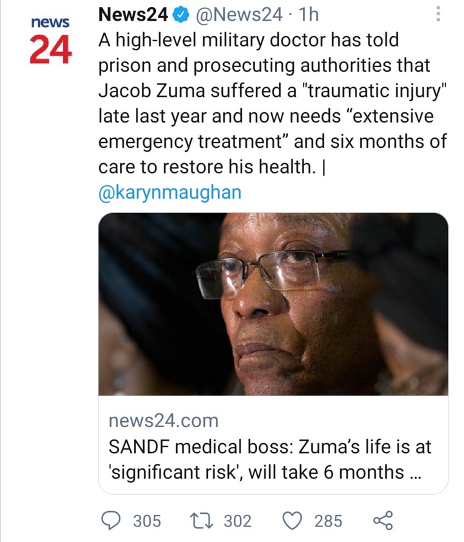Open the share icon
The height and width of the screenshot is (542, 464).
tap(383, 520)
